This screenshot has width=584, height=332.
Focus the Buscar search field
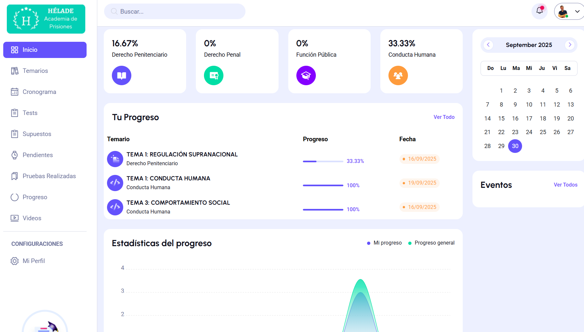click(x=175, y=12)
